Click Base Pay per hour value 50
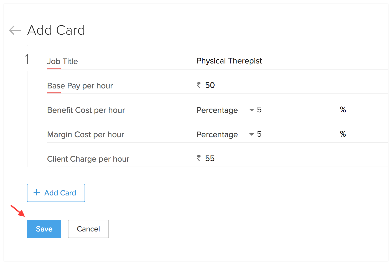The image size is (392, 265). pos(210,85)
